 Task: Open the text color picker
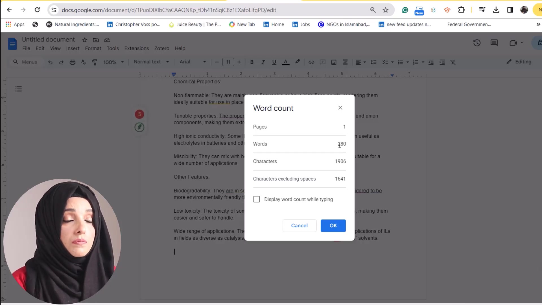click(x=286, y=62)
